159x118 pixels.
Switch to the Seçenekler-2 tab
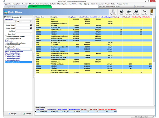(17, 17)
